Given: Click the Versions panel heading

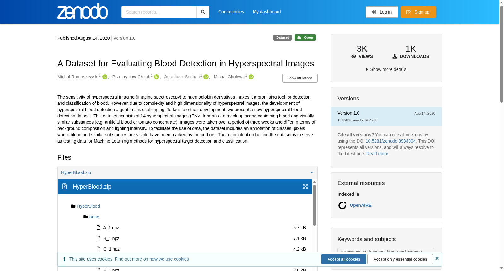Looking at the screenshot, I should coord(348,99).
